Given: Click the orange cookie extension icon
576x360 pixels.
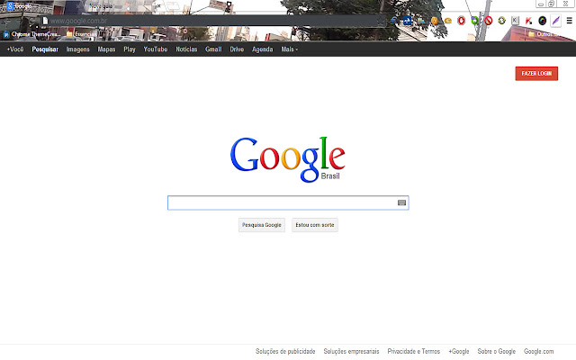Looking at the screenshot, I should click(435, 21).
